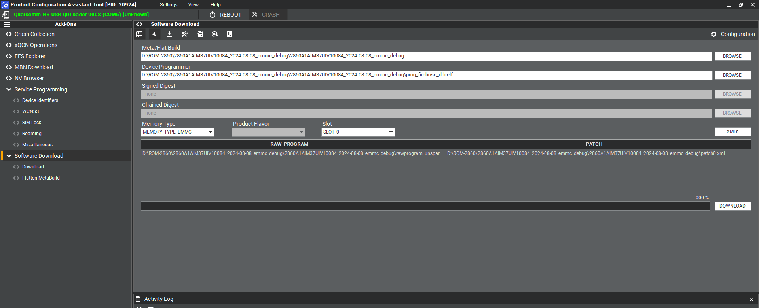Collapse the Service Programming tree node
The width and height of the screenshot is (759, 308).
(x=9, y=89)
